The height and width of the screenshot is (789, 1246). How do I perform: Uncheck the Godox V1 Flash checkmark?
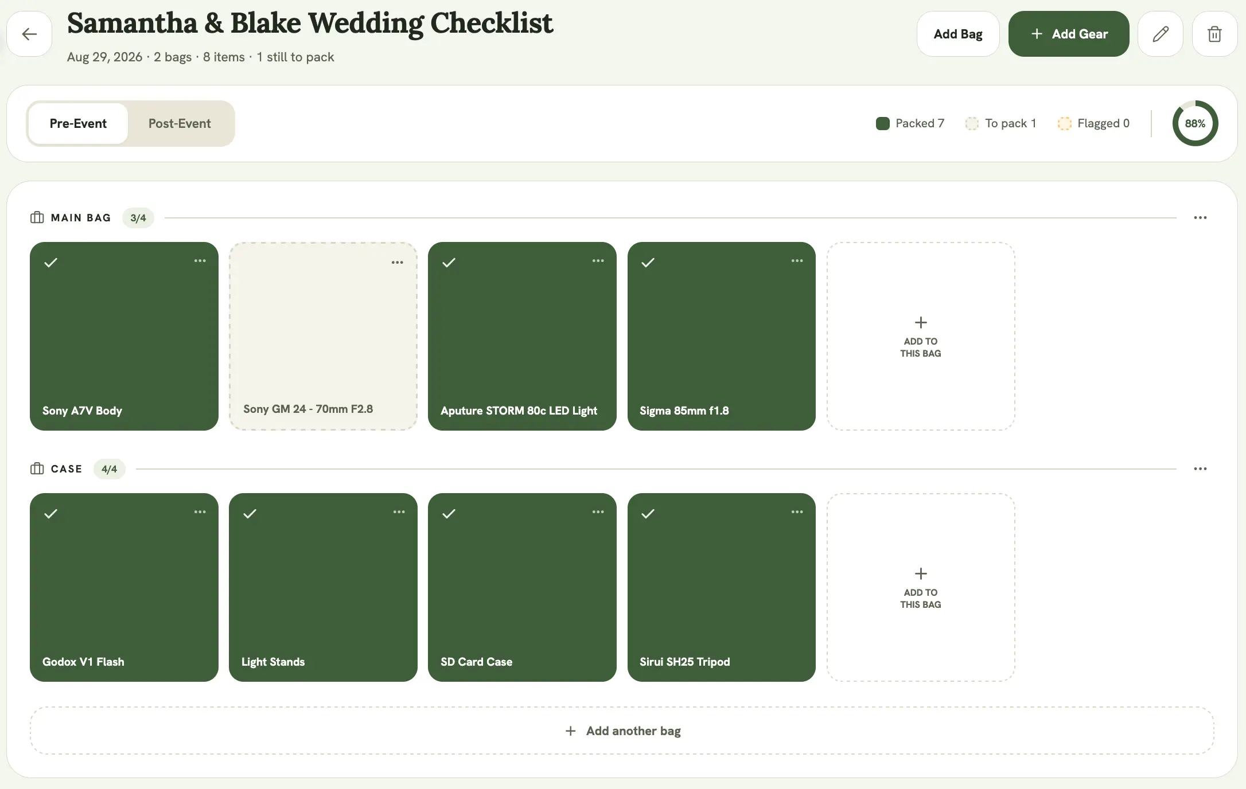point(51,514)
